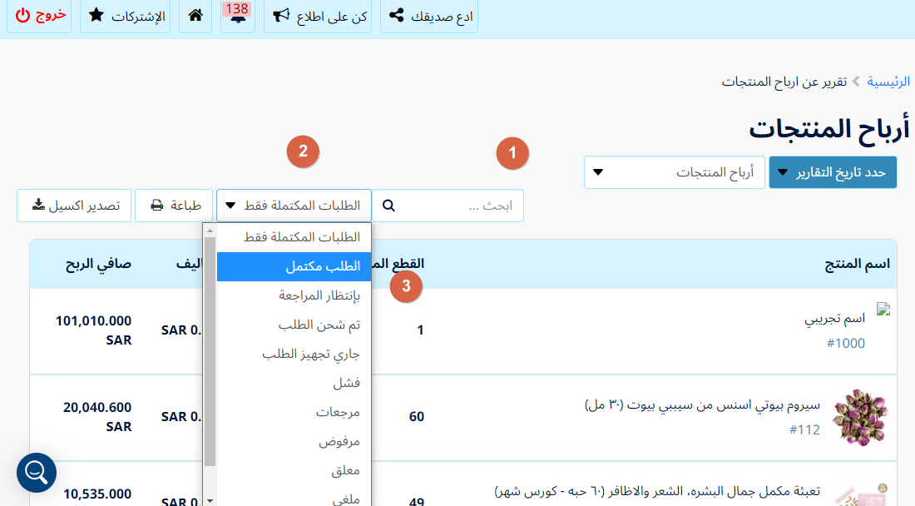Click the quantity value 1 in اسم تجريبي row
This screenshot has height=506, width=915.
[420, 330]
